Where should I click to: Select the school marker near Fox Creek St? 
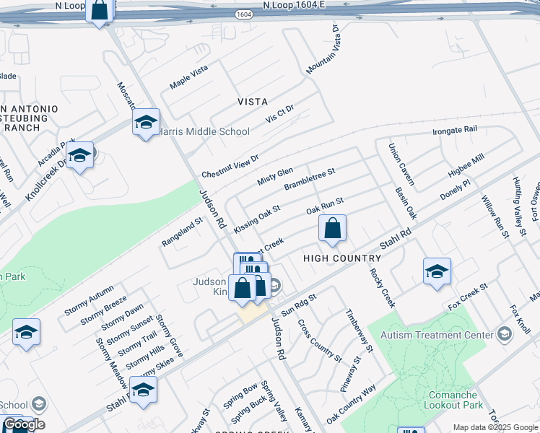[437, 272]
